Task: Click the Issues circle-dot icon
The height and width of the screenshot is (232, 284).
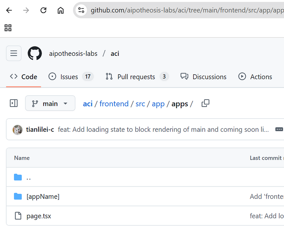Action: coord(52,77)
